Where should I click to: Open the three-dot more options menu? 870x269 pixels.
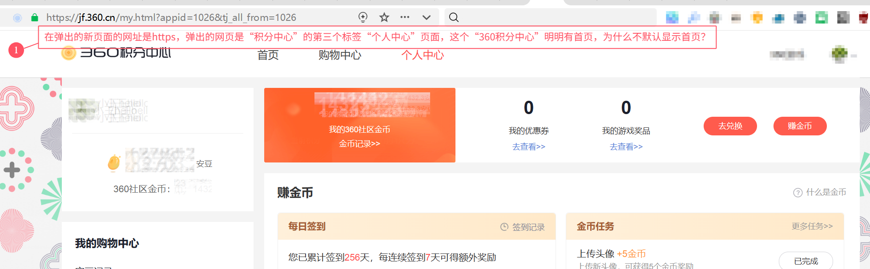(x=405, y=17)
